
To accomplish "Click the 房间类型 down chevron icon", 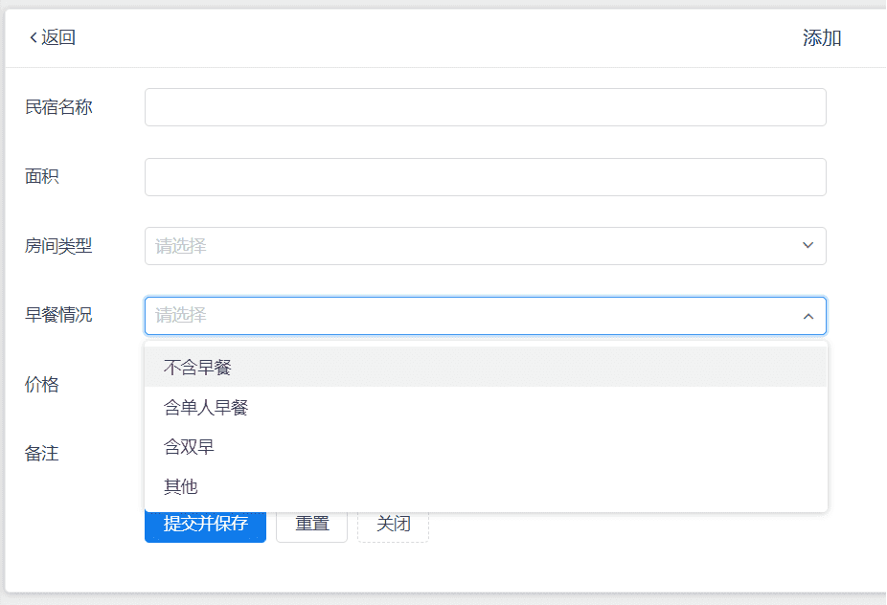I will pos(807,246).
